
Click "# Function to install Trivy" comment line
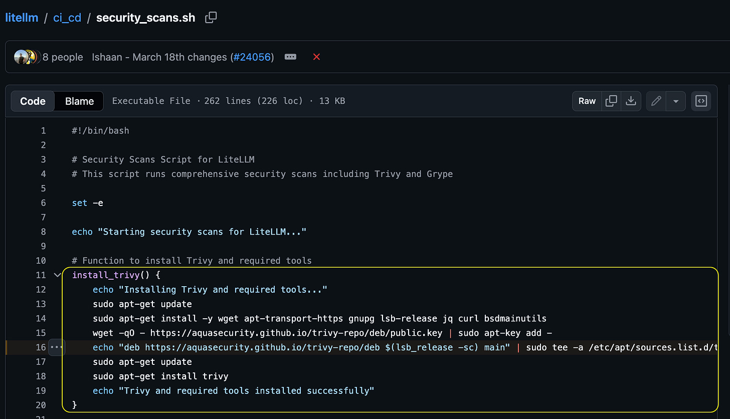click(x=192, y=261)
